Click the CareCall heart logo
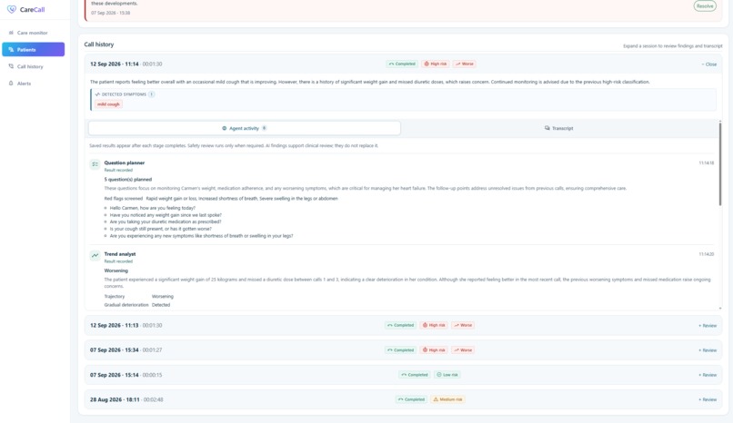The image size is (733, 423). pyautogui.click(x=12, y=9)
